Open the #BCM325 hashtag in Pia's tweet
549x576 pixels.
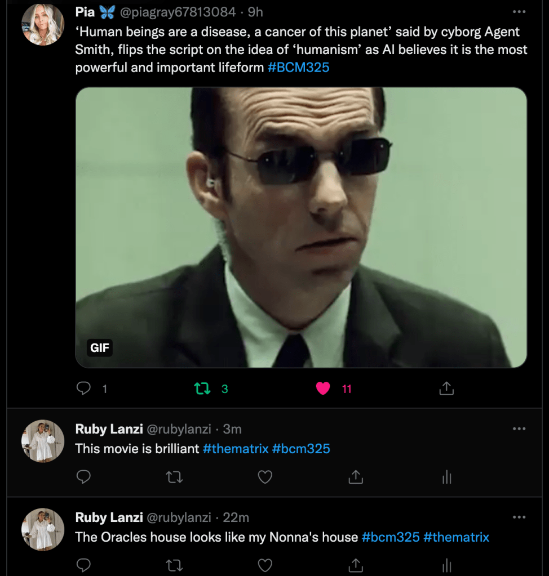point(298,68)
